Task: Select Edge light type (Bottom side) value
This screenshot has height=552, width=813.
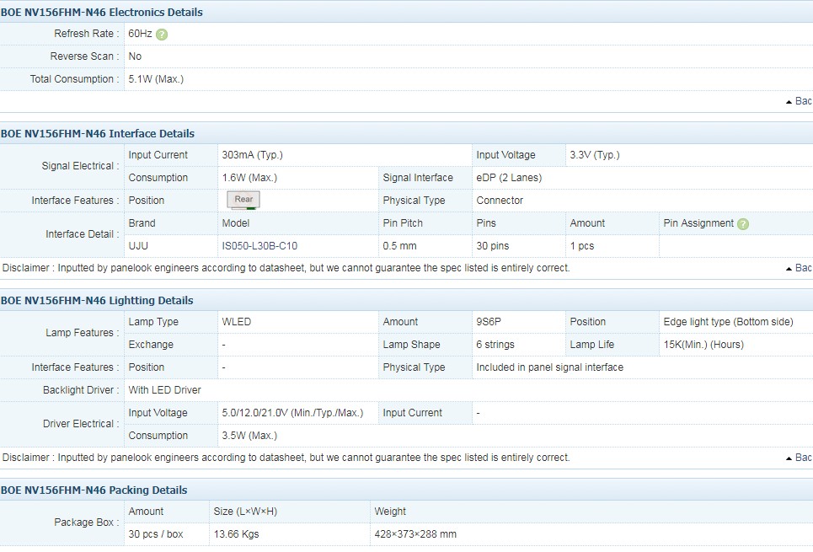Action: (x=729, y=322)
